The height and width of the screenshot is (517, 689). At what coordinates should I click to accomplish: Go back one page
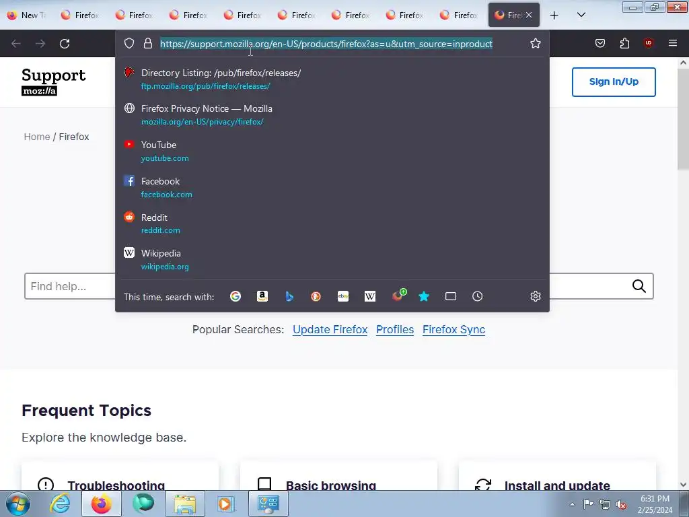coord(16,44)
